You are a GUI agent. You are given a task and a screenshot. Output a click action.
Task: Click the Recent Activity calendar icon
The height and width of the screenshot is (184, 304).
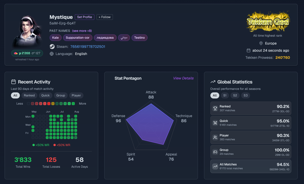tap(13, 82)
